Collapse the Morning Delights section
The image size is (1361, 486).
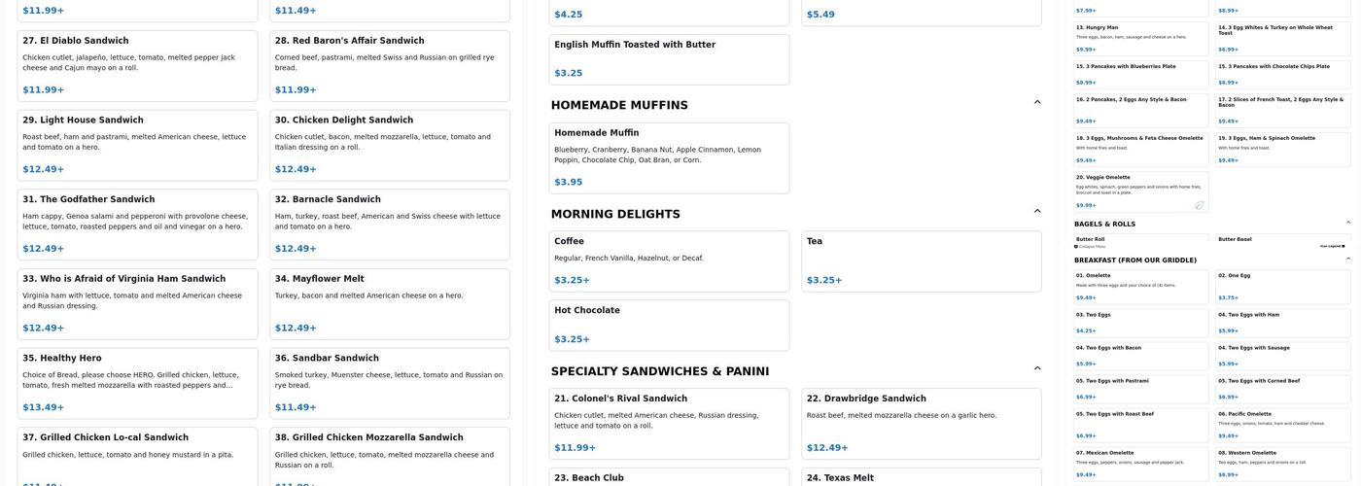1037,211
